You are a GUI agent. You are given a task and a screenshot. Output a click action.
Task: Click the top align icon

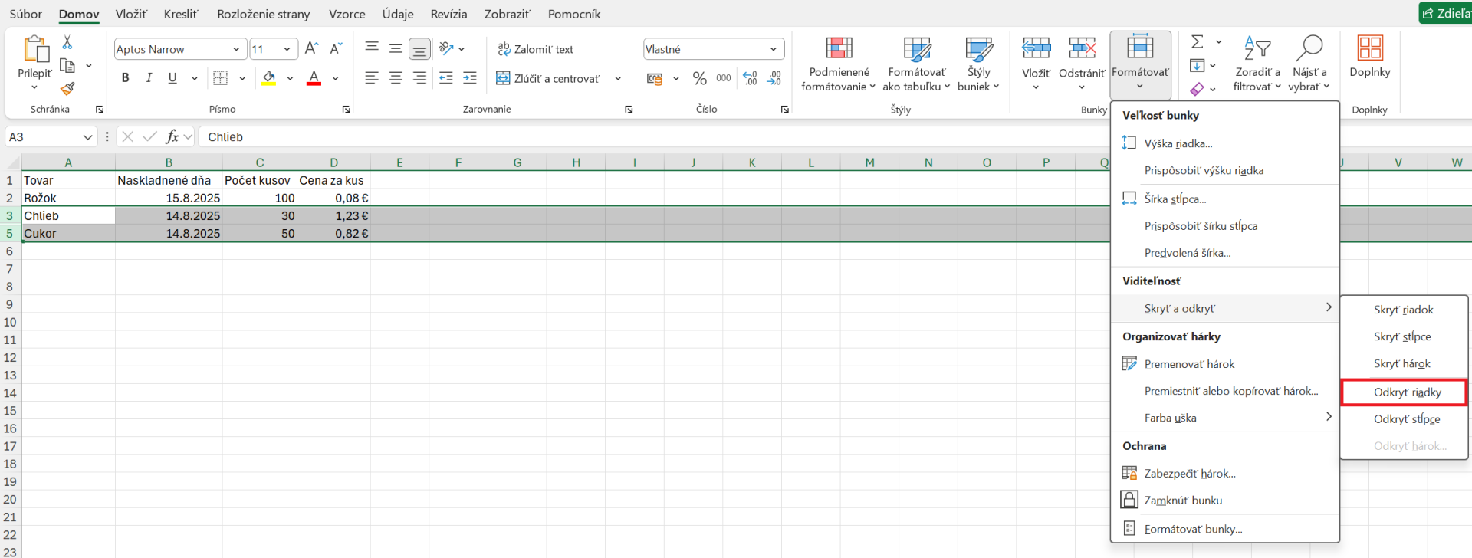(372, 48)
